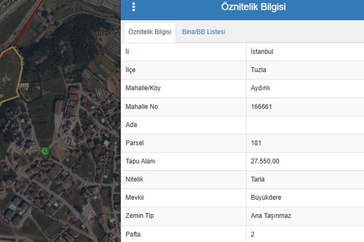
Task: Click the Tapu Alanı row label
Action: tap(141, 161)
